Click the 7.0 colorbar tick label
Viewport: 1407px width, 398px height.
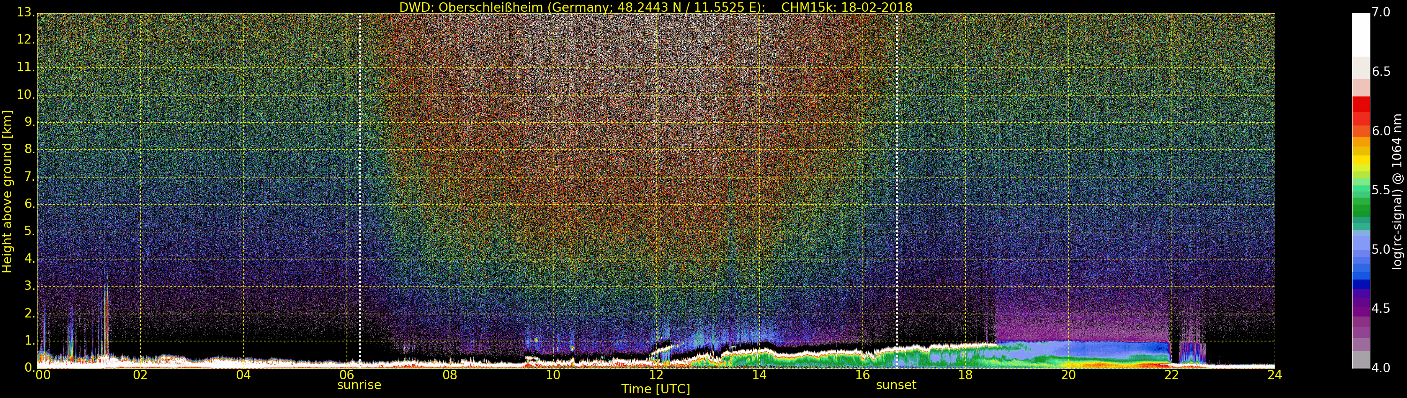pyautogui.click(x=1381, y=12)
